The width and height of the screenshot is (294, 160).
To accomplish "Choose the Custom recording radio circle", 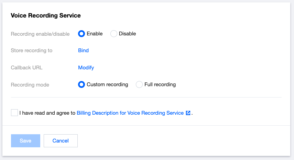I will (81, 84).
